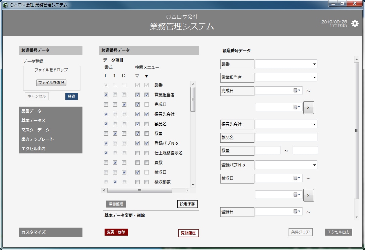Viewport: 365px width, 250px height.
Task: Open the カスタマイズ section
Action: click(51, 232)
